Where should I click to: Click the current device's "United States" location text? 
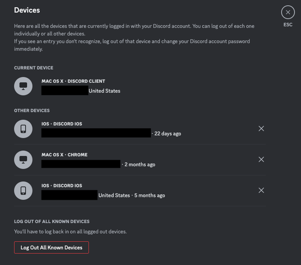click(105, 91)
